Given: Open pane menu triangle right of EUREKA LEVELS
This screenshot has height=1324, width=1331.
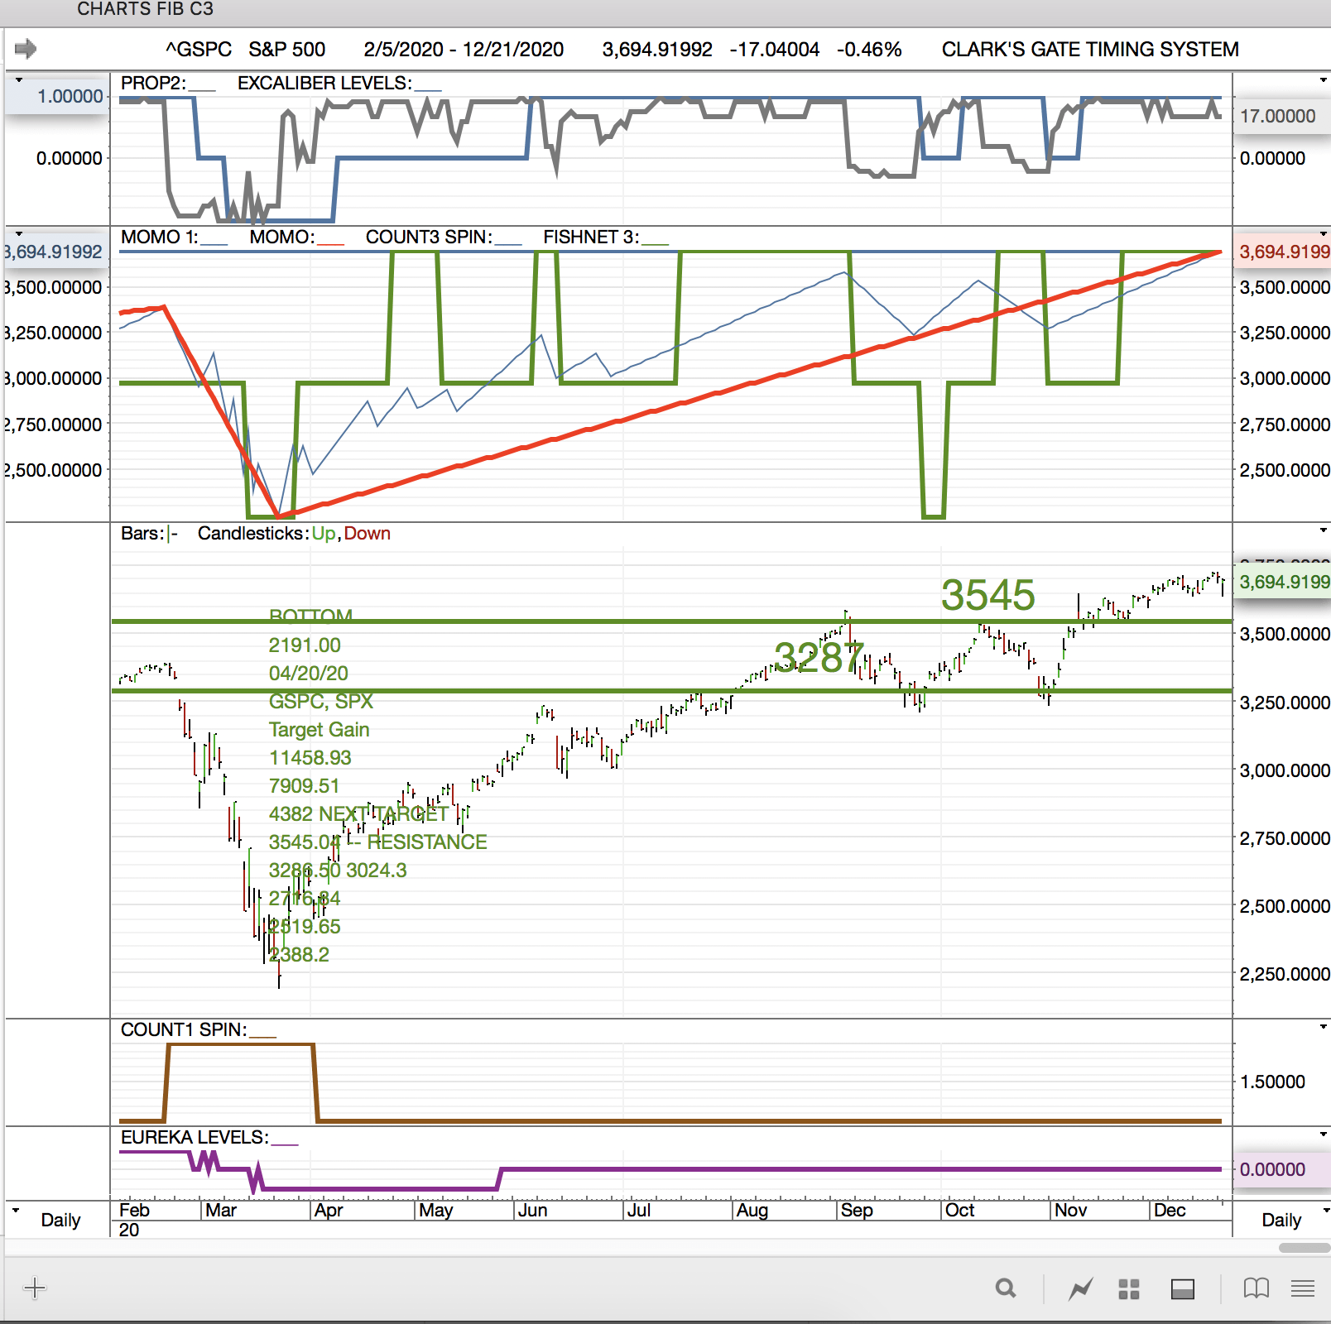Looking at the screenshot, I should (x=1323, y=1135).
